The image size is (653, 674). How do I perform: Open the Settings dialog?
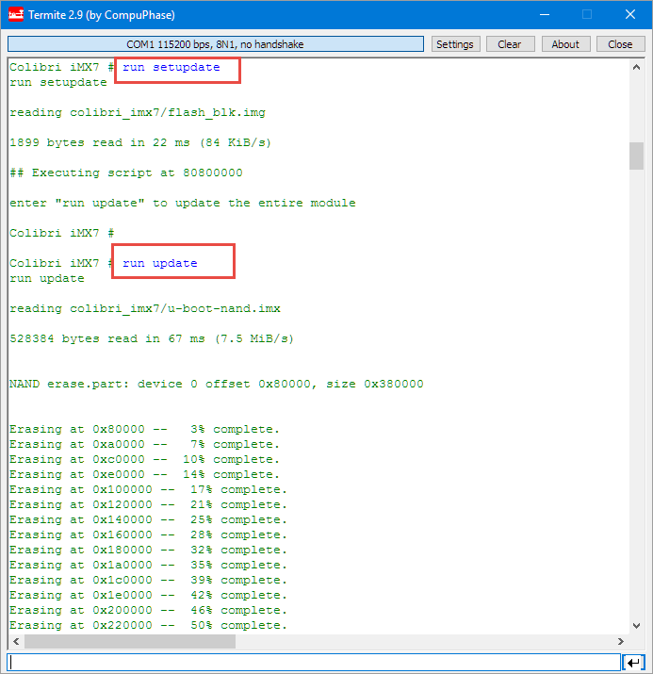point(455,44)
